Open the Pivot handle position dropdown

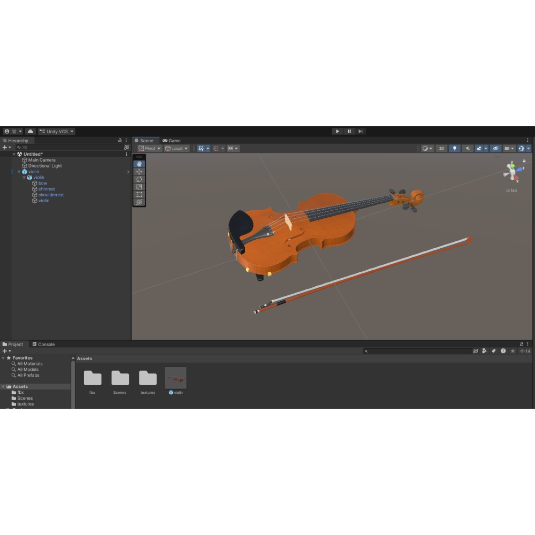149,148
